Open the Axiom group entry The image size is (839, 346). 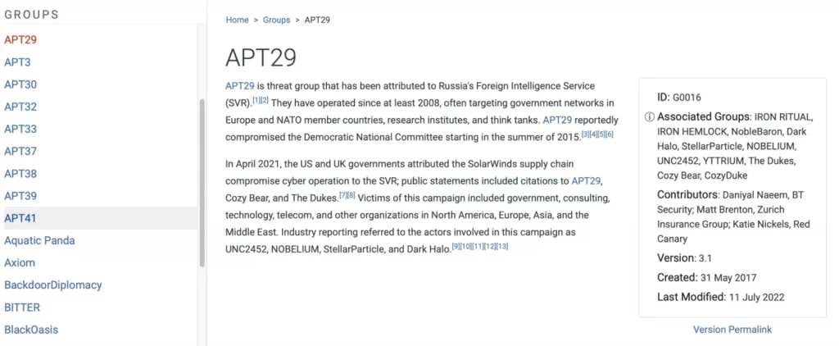tap(20, 262)
